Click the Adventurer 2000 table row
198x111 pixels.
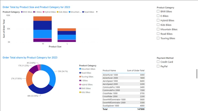tap(123, 78)
